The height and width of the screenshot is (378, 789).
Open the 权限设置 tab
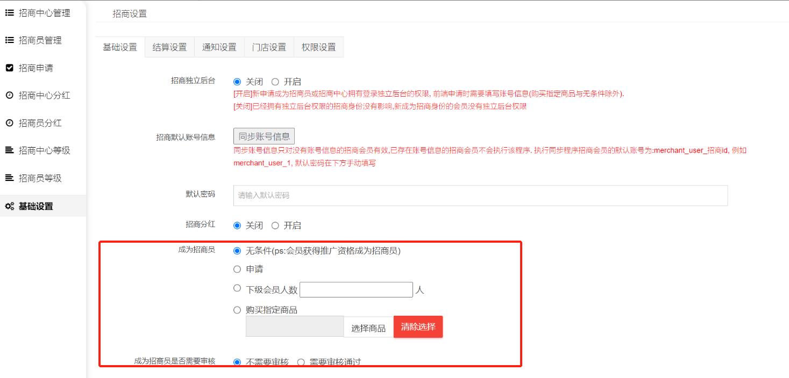(x=318, y=47)
